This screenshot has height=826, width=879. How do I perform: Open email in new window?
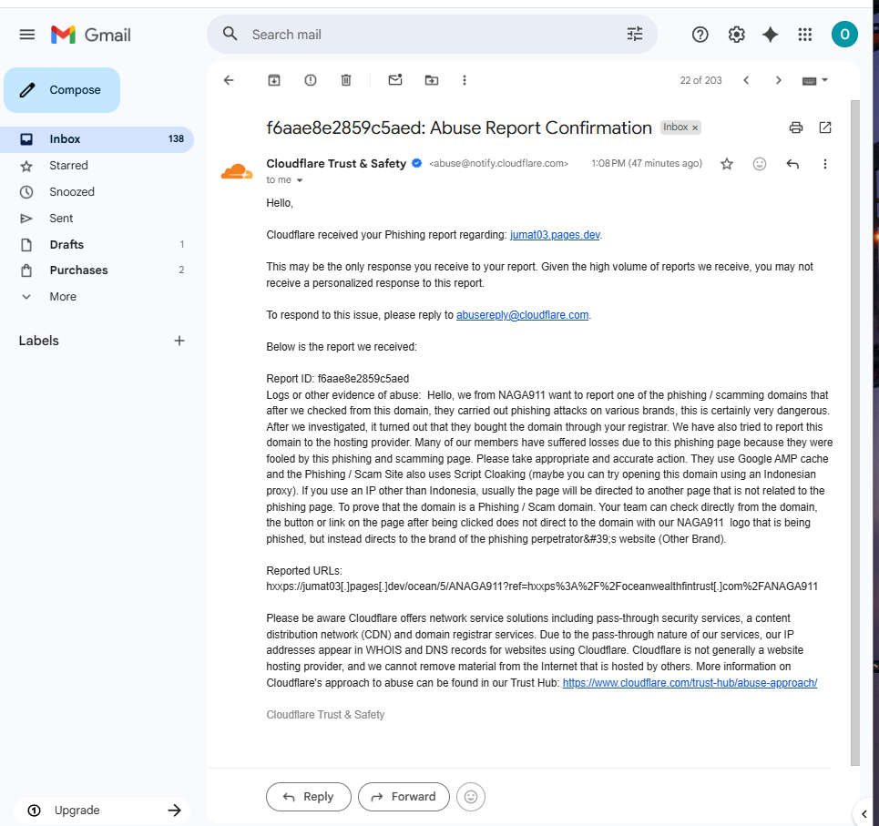tap(825, 127)
